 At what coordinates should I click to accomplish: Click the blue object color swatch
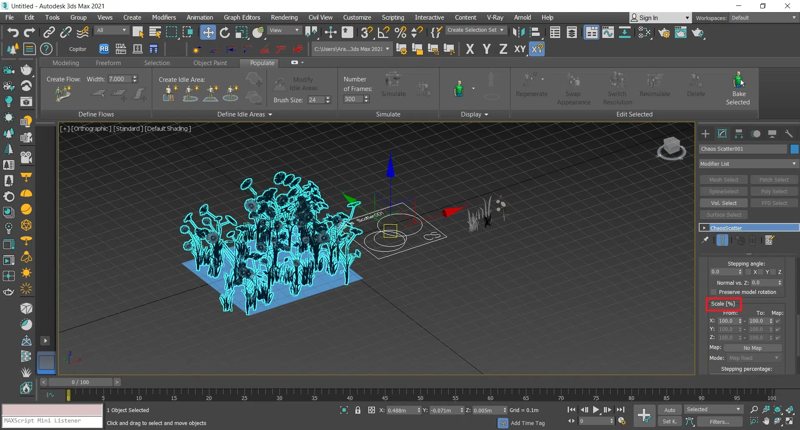pyautogui.click(x=794, y=149)
